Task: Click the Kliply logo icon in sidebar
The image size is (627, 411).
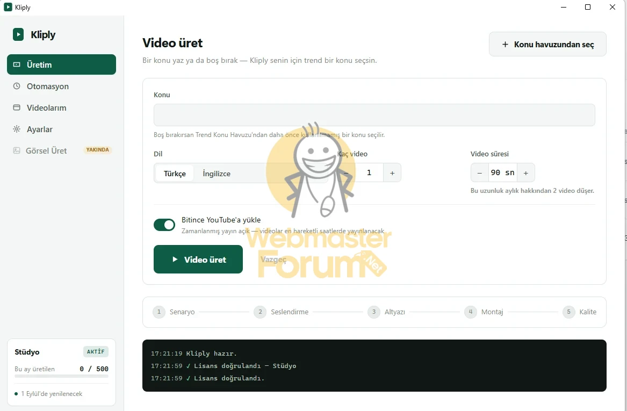Action: [18, 34]
